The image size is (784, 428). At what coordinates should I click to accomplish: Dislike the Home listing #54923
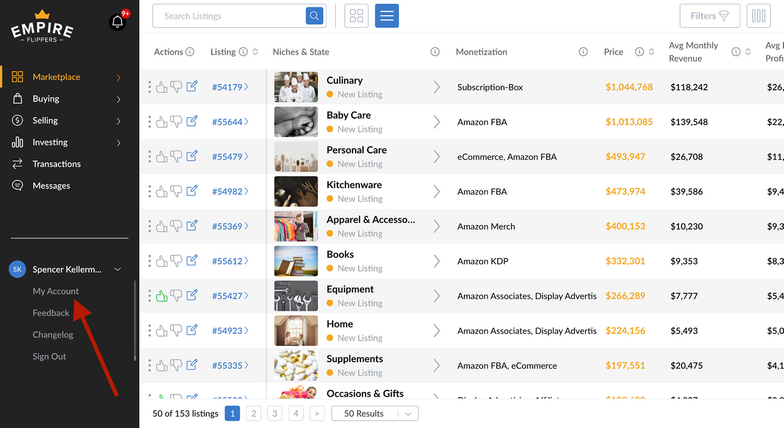point(177,330)
